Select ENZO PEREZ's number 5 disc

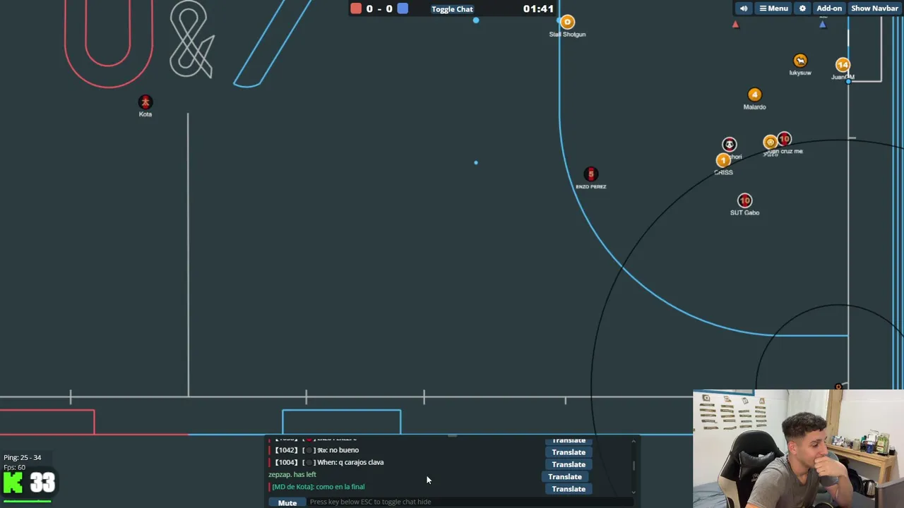tap(590, 174)
